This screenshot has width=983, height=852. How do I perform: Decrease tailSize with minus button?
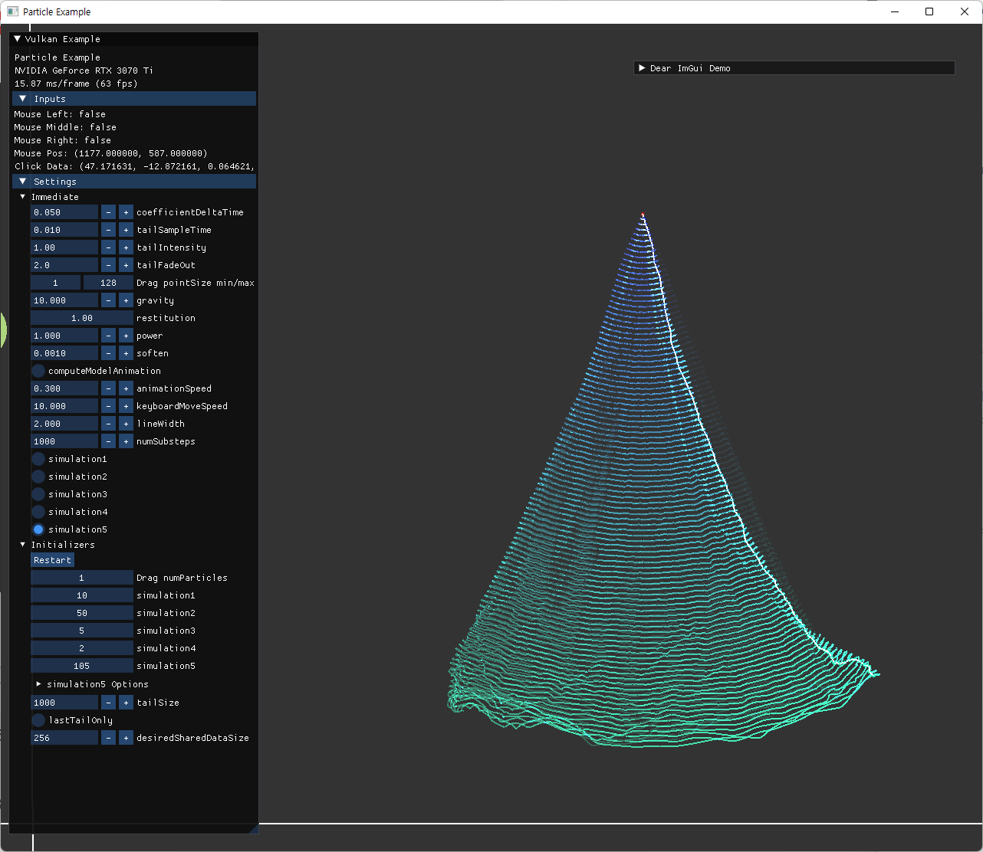pos(108,703)
